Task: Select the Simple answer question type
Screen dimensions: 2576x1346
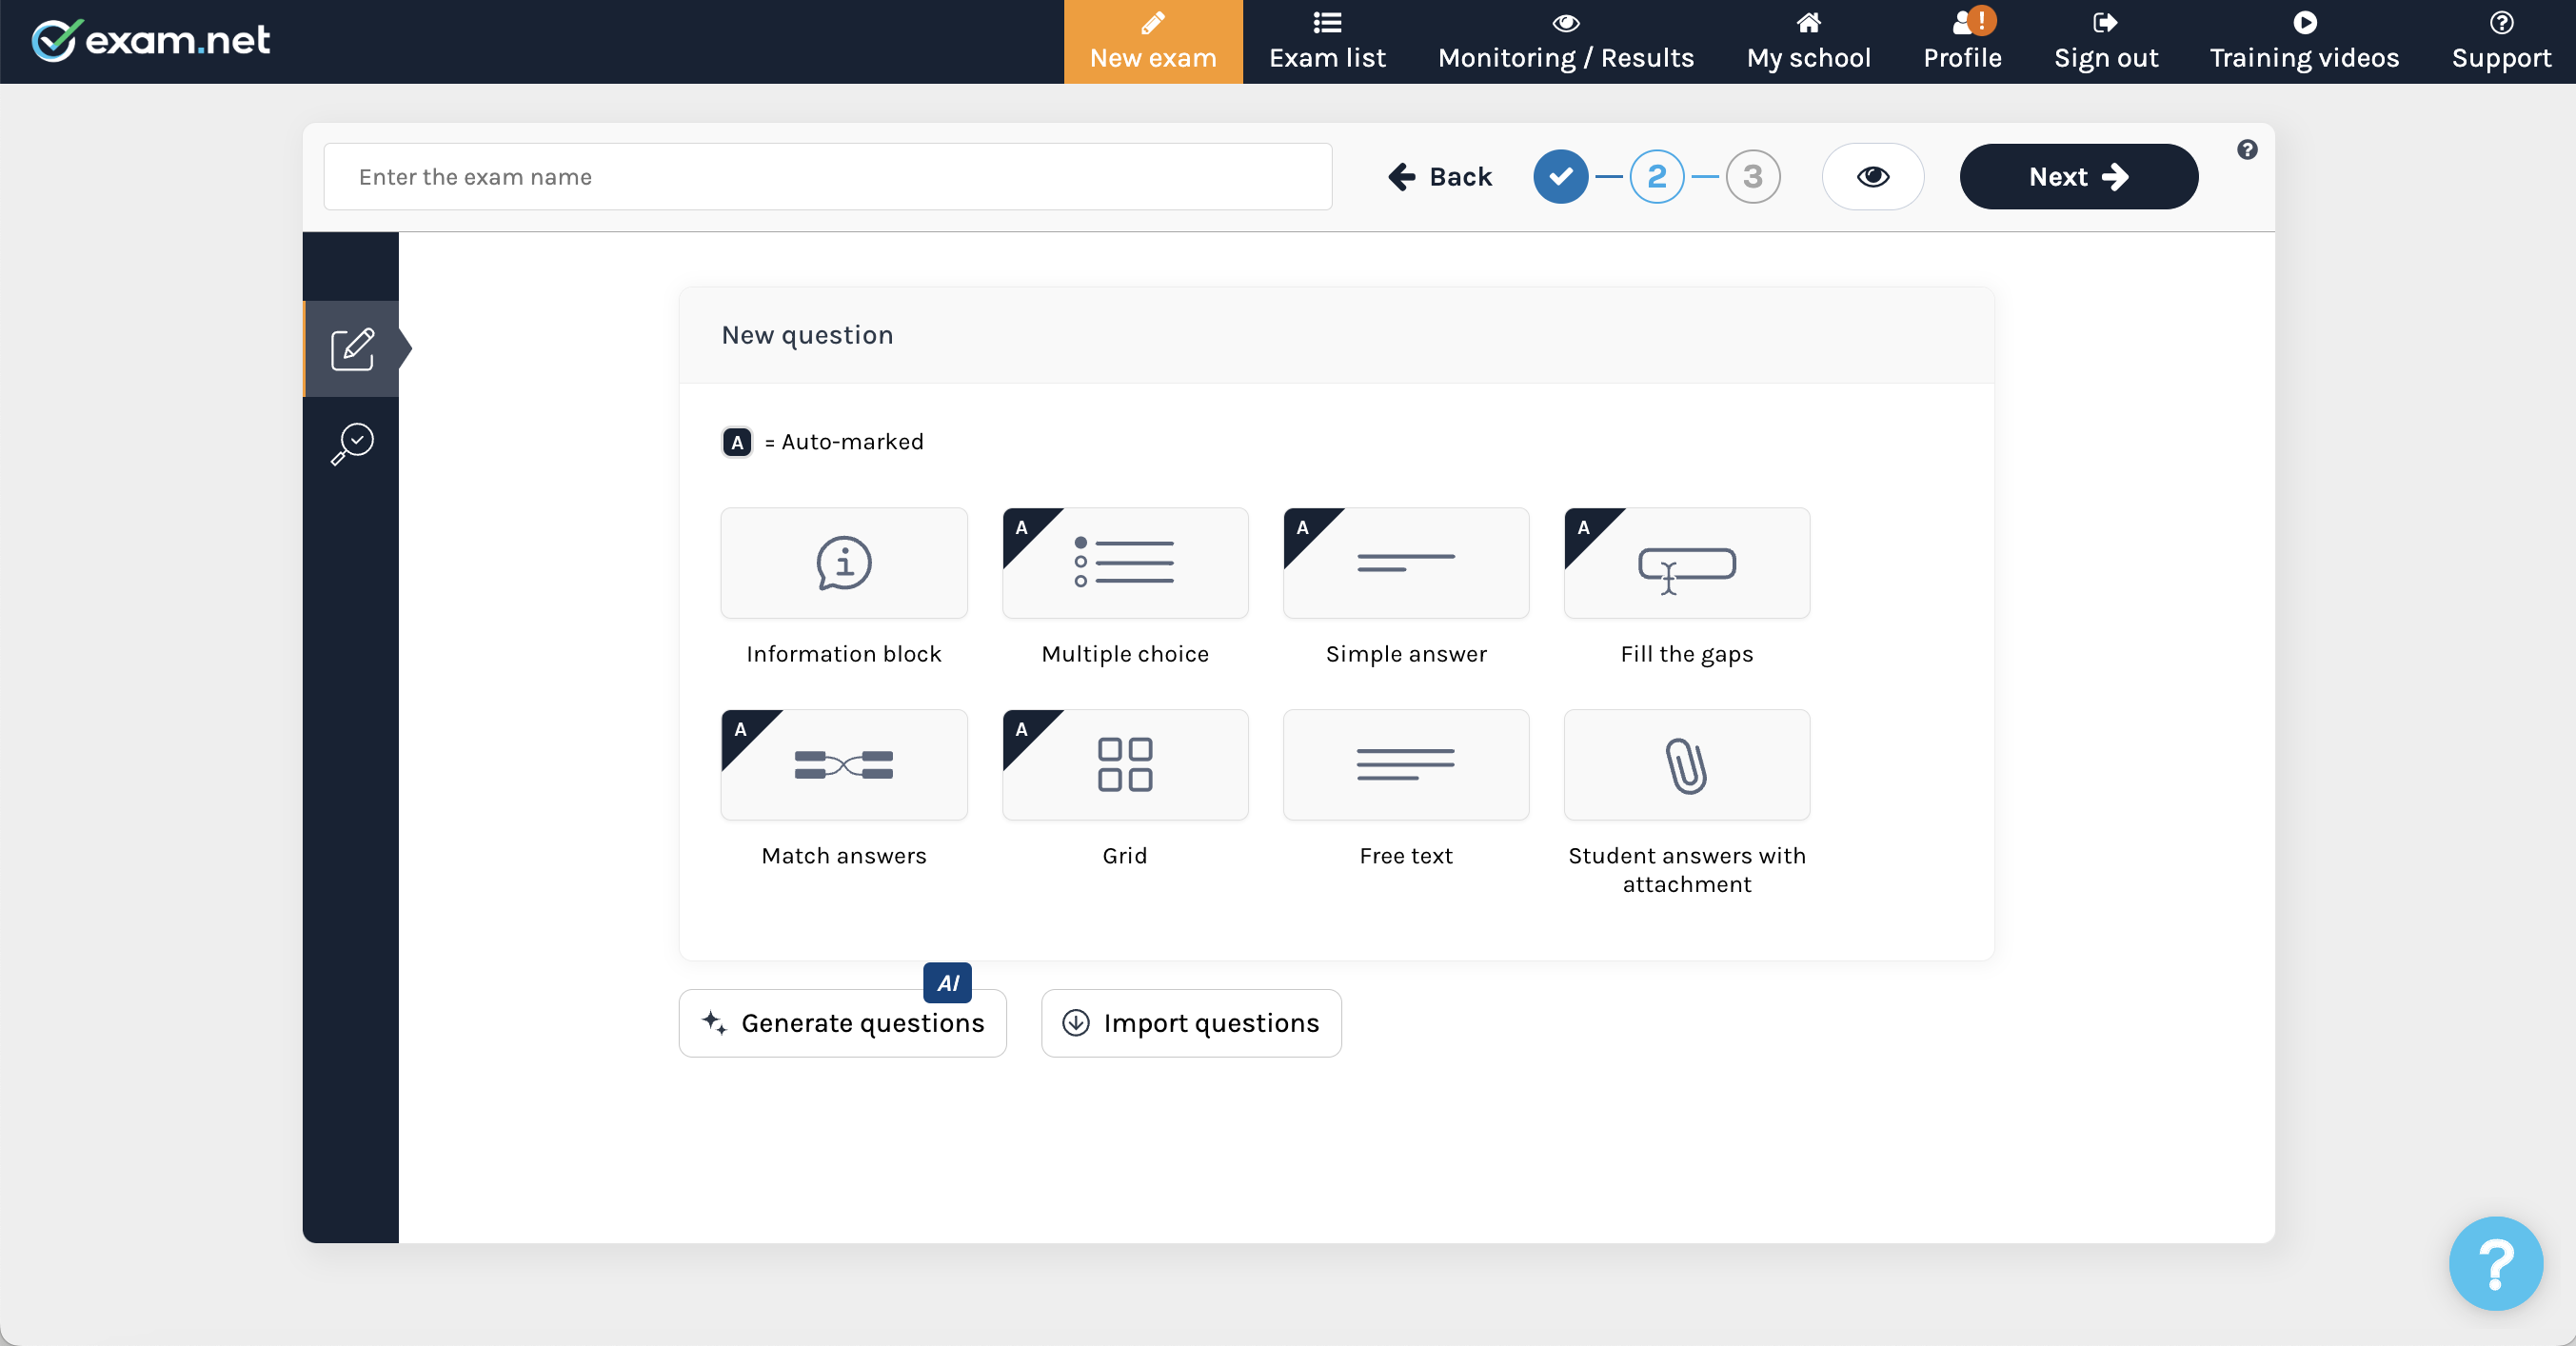Action: tap(1405, 563)
